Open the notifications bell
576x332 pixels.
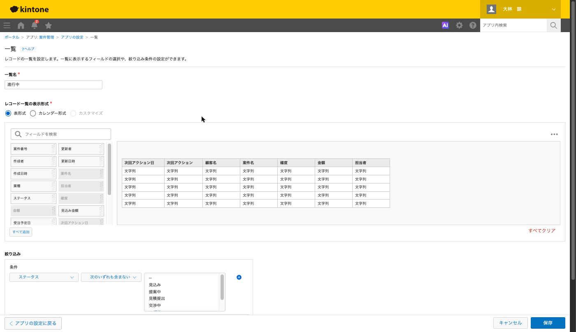tap(35, 26)
